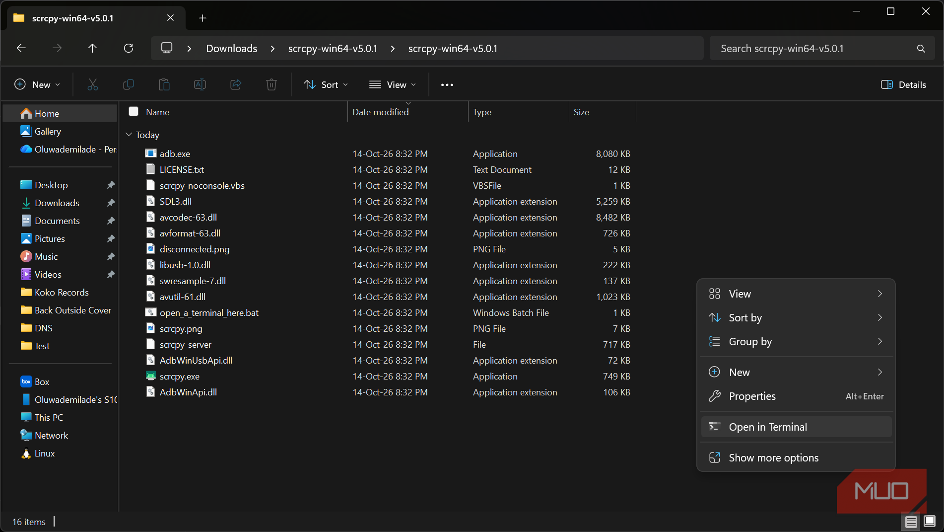
Task: Close the scrcpy-win64-v5.0.1 tab
Action: (x=170, y=18)
